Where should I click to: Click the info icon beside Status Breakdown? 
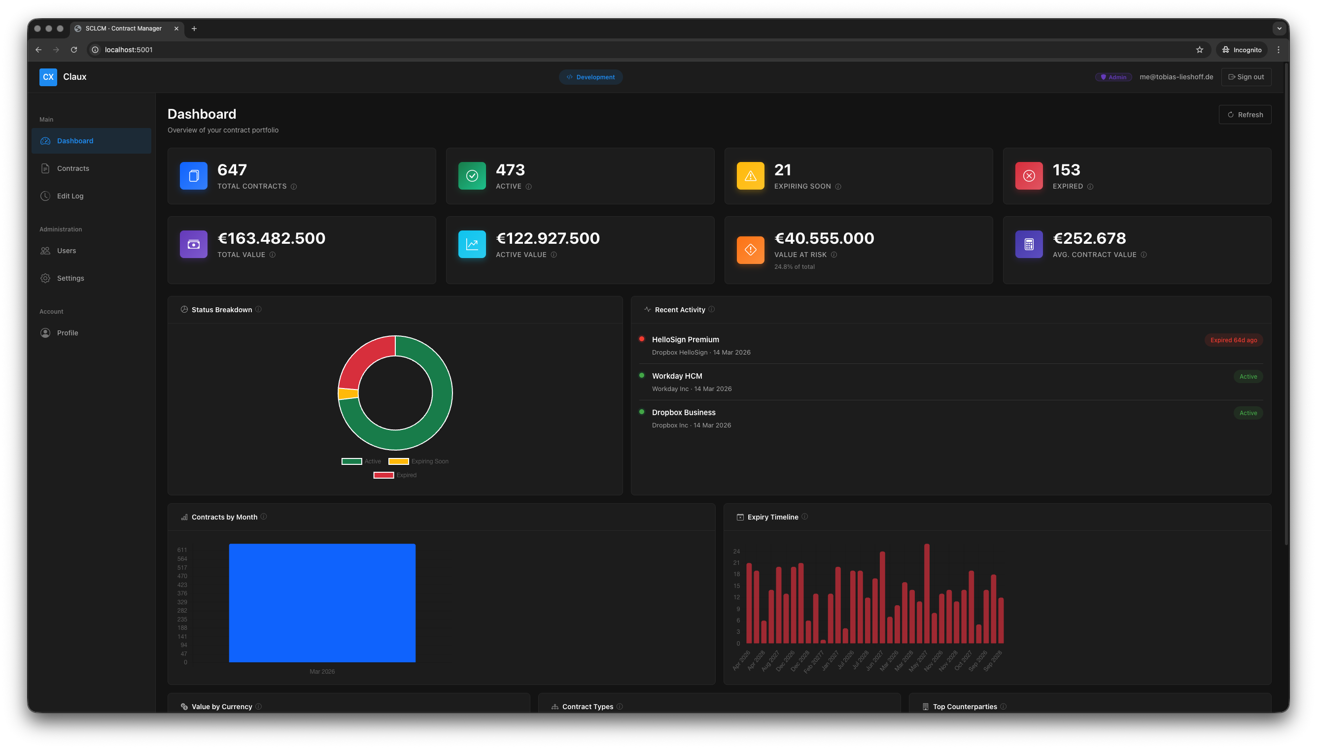(x=259, y=309)
